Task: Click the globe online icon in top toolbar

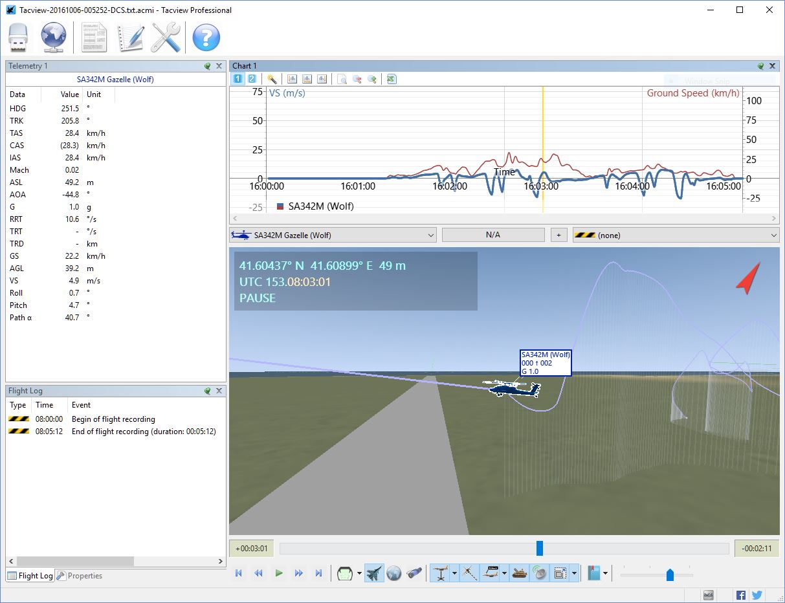Action: pyautogui.click(x=54, y=38)
